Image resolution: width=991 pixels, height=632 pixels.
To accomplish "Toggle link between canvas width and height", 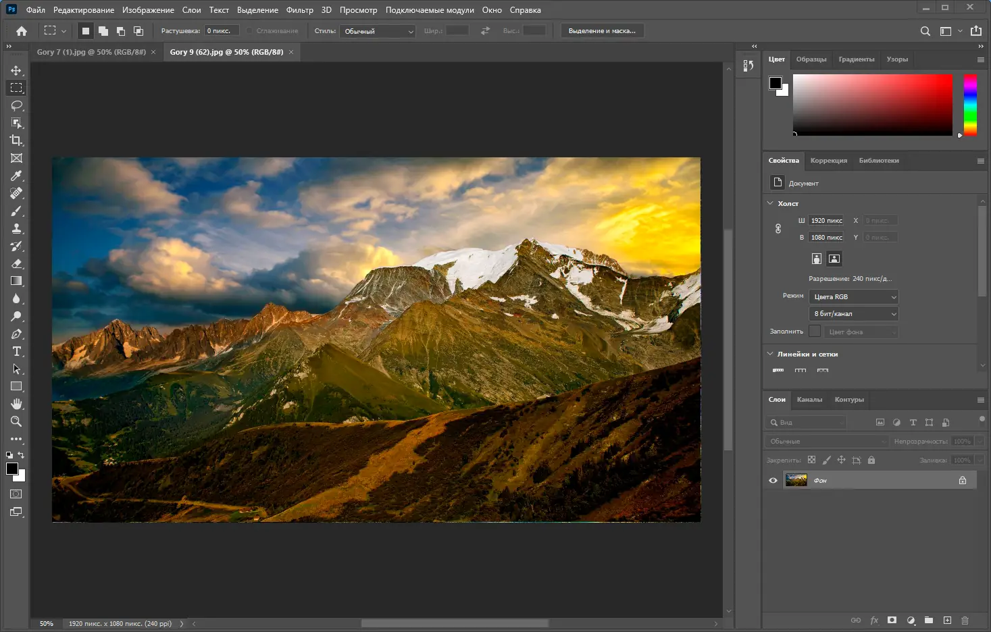I will pyautogui.click(x=778, y=229).
